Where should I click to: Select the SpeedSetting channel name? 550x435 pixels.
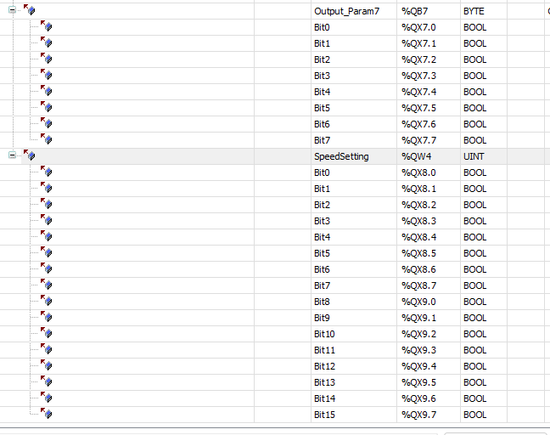(x=341, y=156)
